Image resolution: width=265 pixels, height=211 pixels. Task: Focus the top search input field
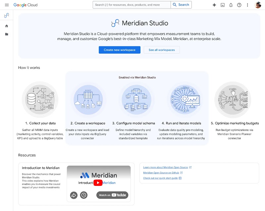point(132,5)
